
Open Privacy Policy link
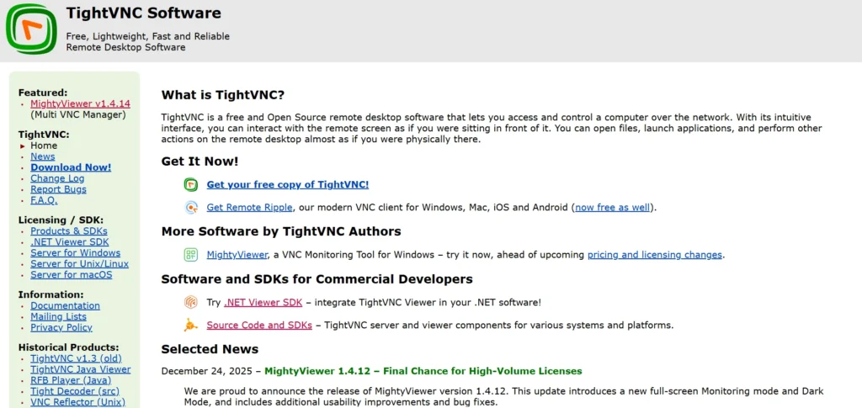pyautogui.click(x=61, y=328)
